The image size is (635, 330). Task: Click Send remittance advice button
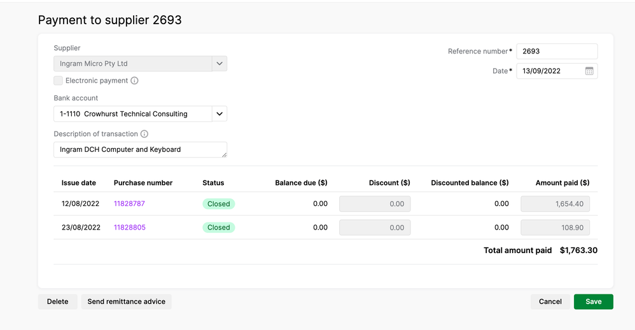tap(126, 301)
